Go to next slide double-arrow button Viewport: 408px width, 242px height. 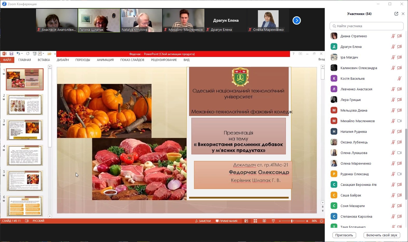coord(323,211)
